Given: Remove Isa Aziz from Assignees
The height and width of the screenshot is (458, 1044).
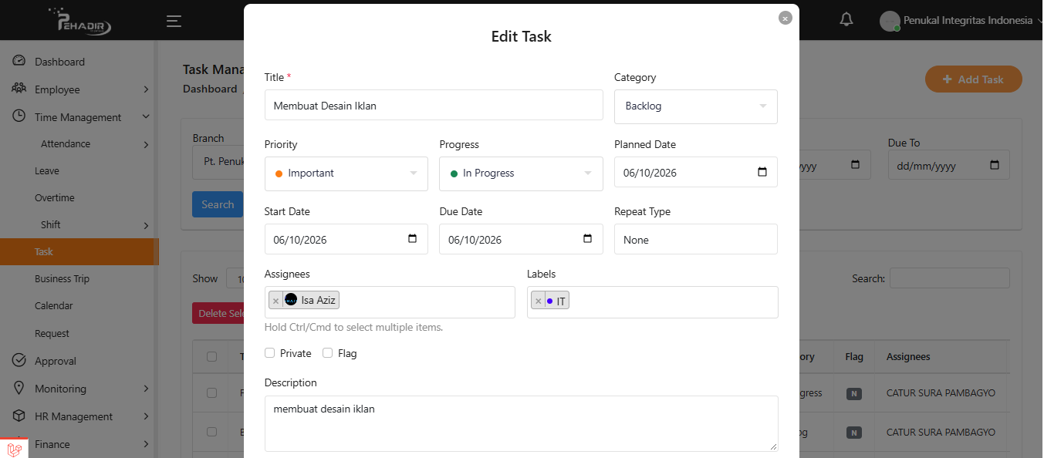Looking at the screenshot, I should click(275, 301).
